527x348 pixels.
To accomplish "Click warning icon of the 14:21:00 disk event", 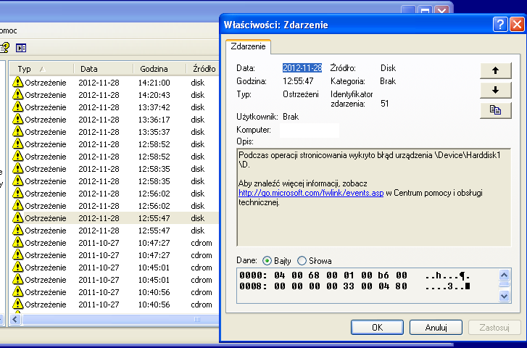I will (x=18, y=83).
